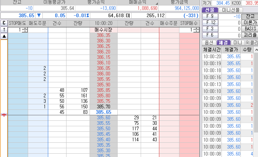Click the C cancel-all button
258x157 pixels.
click(4, 23)
